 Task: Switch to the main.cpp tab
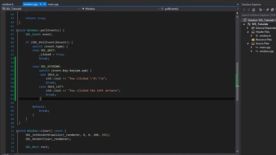pyautogui.click(x=53, y=4)
